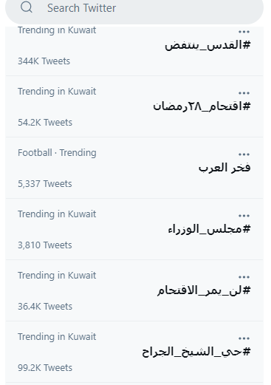The height and width of the screenshot is (385, 271).
Task: Click the 99.2K Tweets count
Action: 45,368
